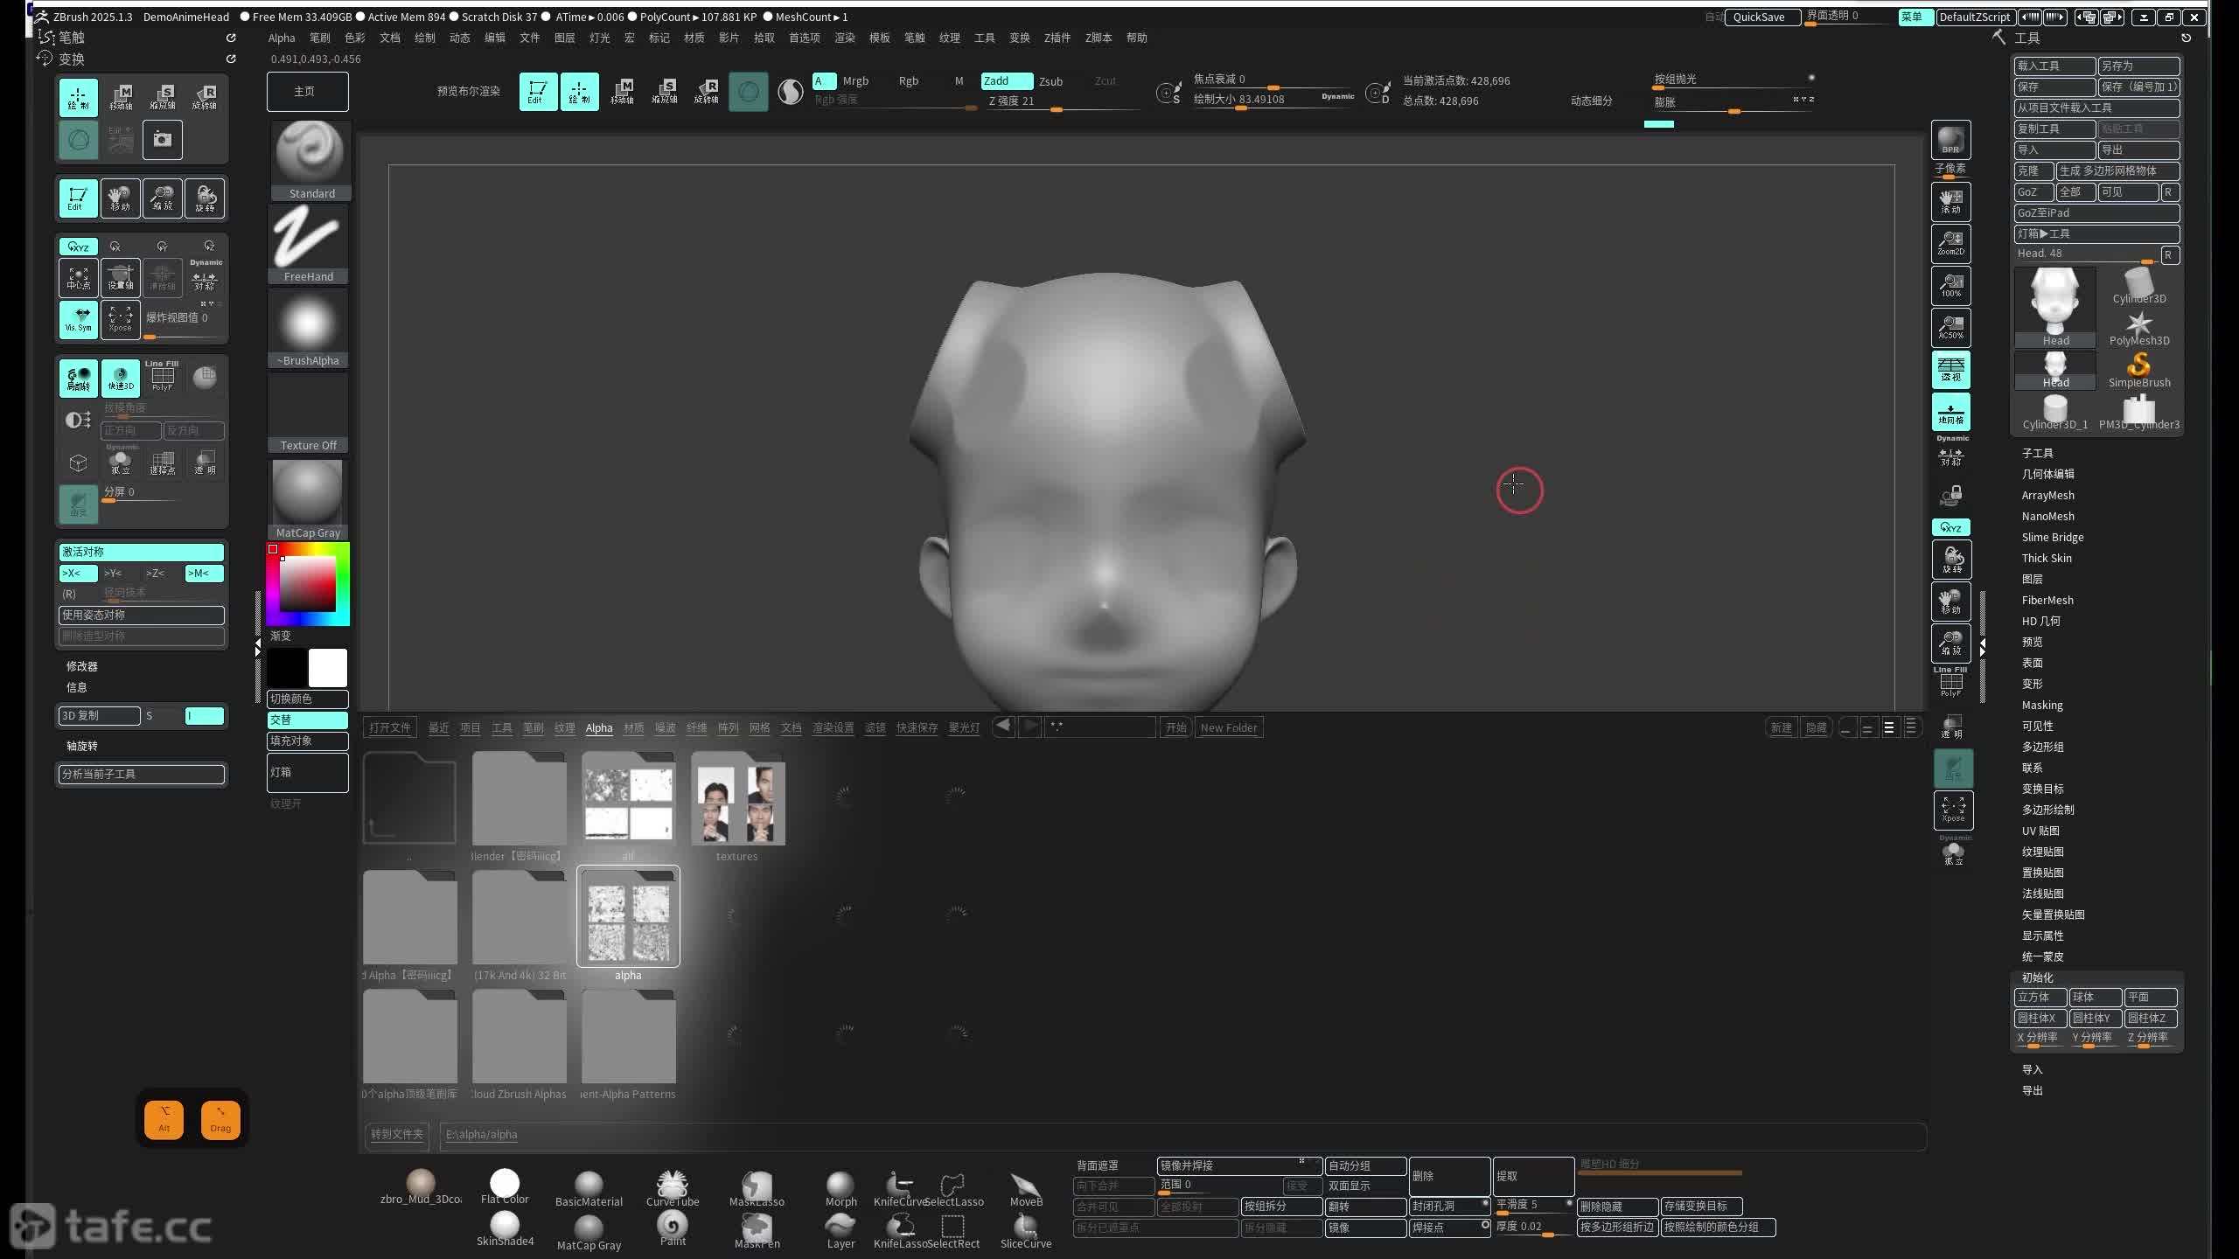Open the MatCap Gray material selector
Screen dimensions: 2239x1259
click(x=308, y=499)
